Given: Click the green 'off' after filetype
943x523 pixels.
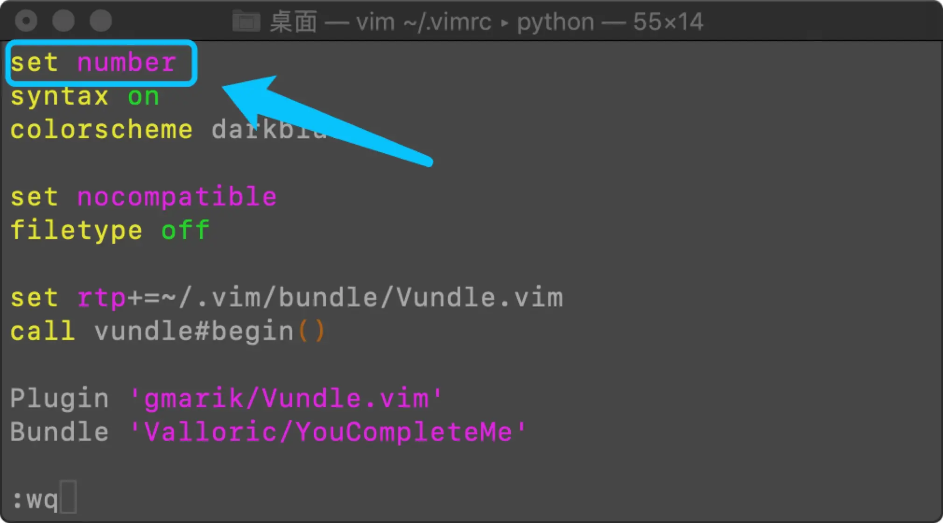Looking at the screenshot, I should (185, 230).
